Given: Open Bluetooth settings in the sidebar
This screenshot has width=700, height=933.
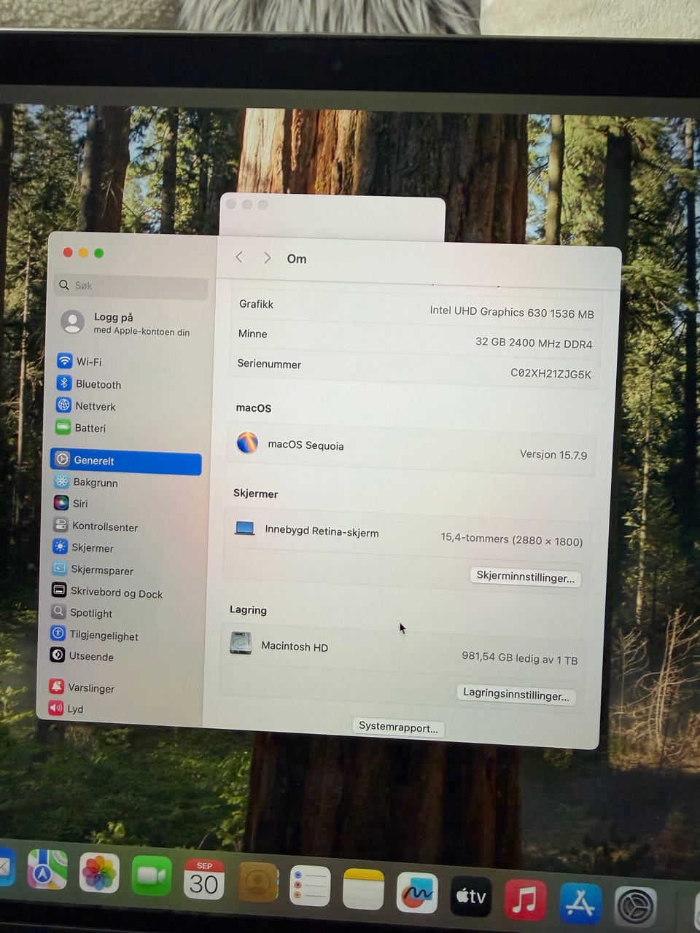Looking at the screenshot, I should (89, 383).
